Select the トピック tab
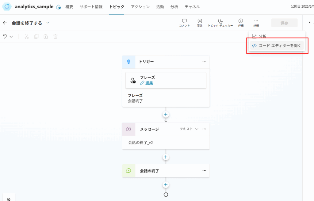 coord(117,7)
